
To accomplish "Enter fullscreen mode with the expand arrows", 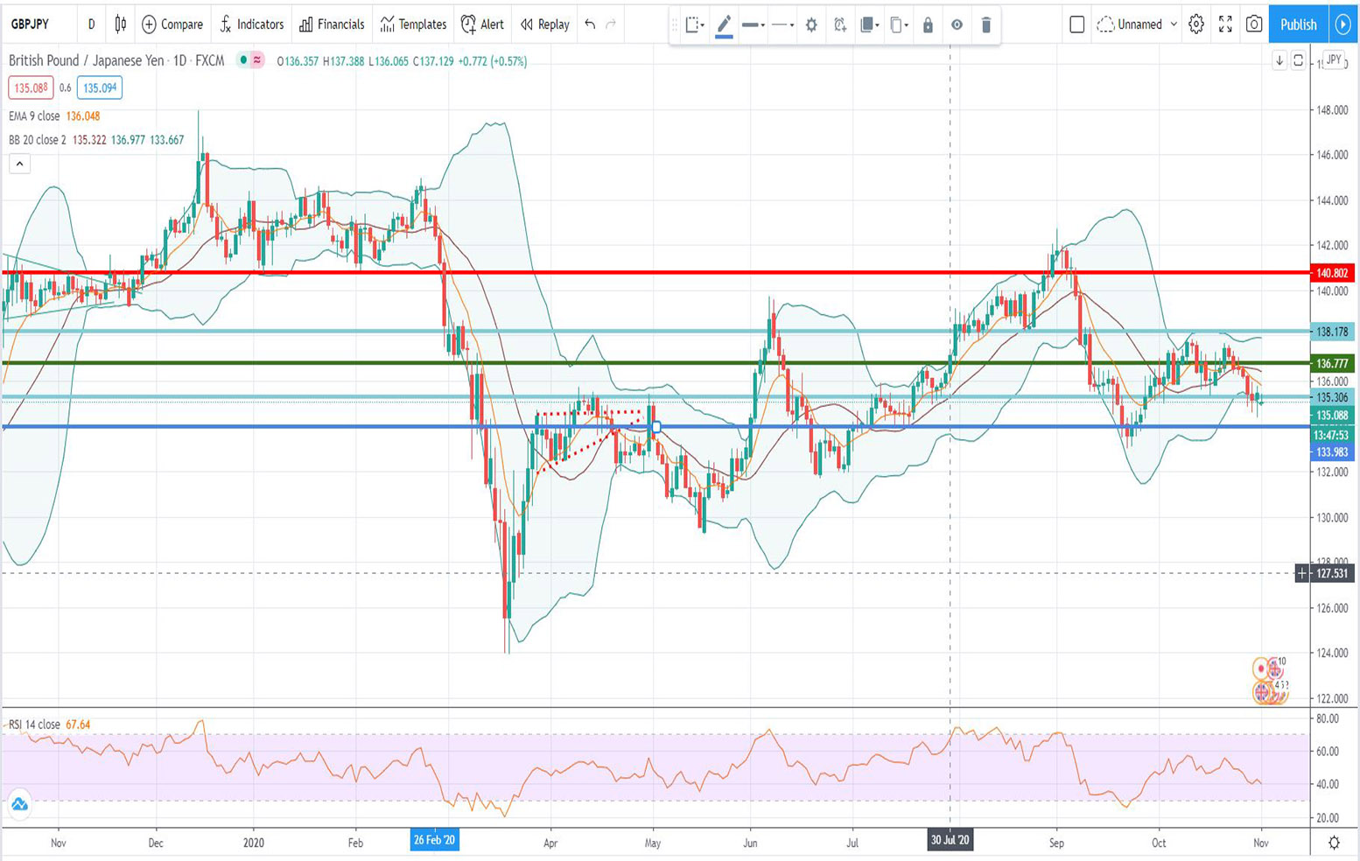I will point(1226,24).
